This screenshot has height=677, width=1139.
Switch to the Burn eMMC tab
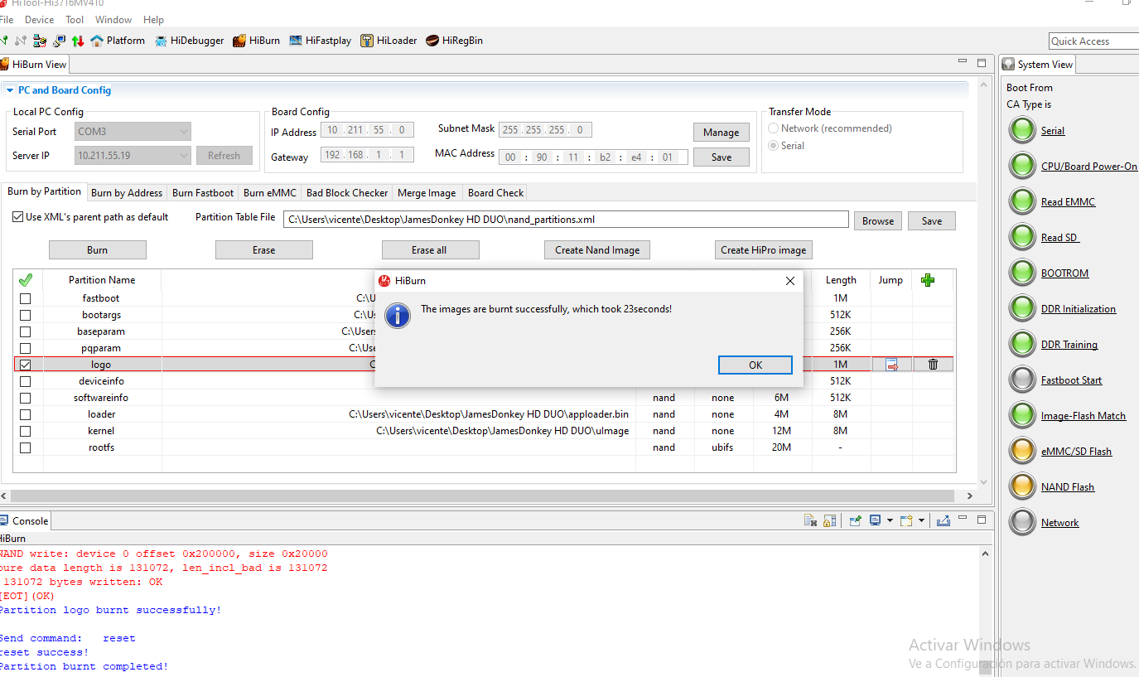tap(269, 193)
